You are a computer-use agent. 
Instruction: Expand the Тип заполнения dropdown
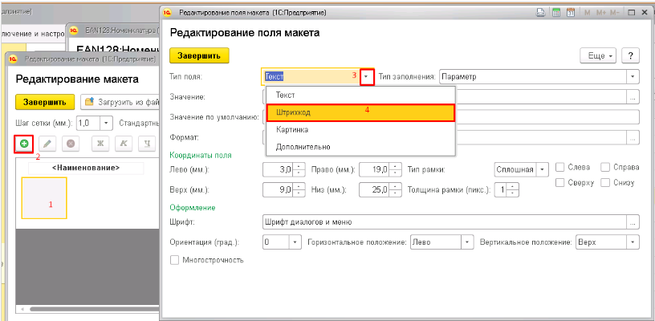[x=633, y=76]
